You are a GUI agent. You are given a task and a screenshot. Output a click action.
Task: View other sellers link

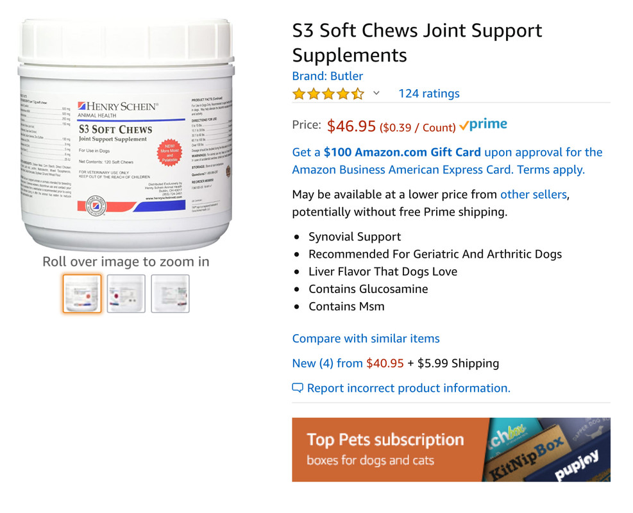pos(534,194)
